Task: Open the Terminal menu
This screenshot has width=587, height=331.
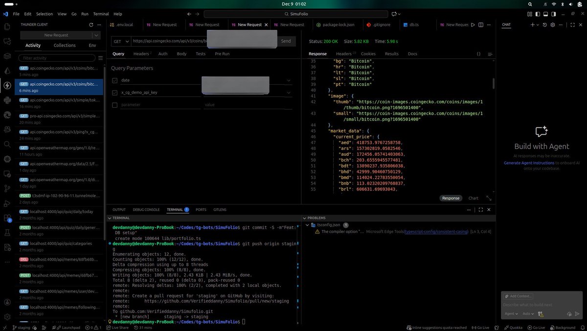Action: point(101,14)
